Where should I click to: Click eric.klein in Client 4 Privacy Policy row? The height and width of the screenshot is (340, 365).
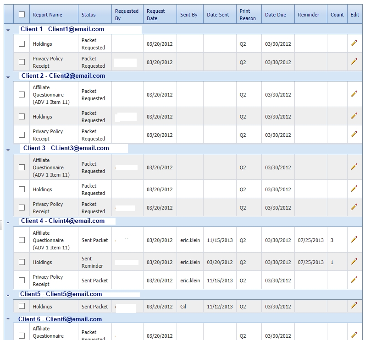click(x=190, y=281)
